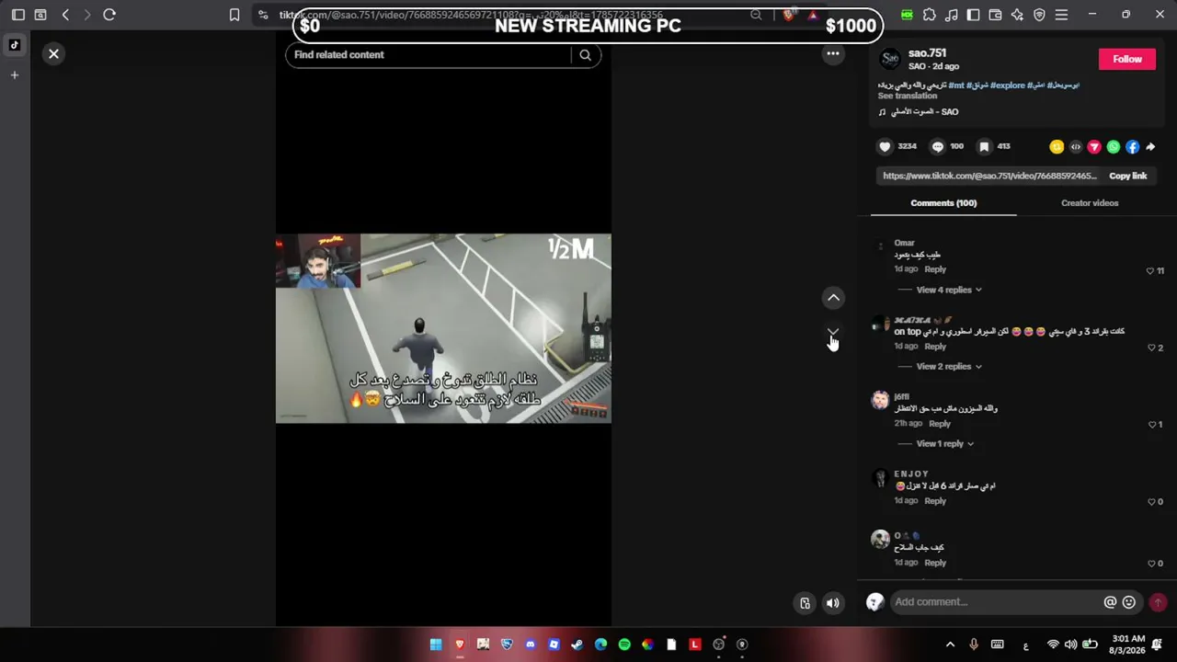Share the video to Facebook
Image resolution: width=1177 pixels, height=662 pixels.
tap(1132, 147)
